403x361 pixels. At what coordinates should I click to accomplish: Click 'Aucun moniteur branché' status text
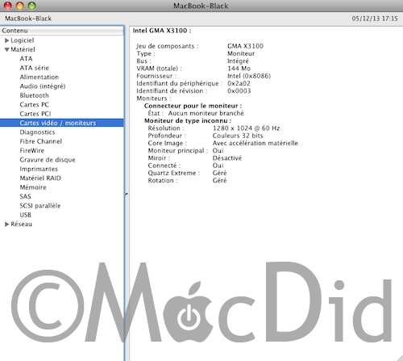click(x=206, y=113)
